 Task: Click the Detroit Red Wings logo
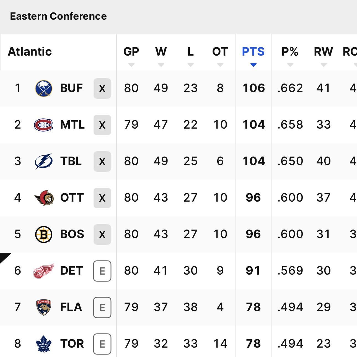click(44, 271)
